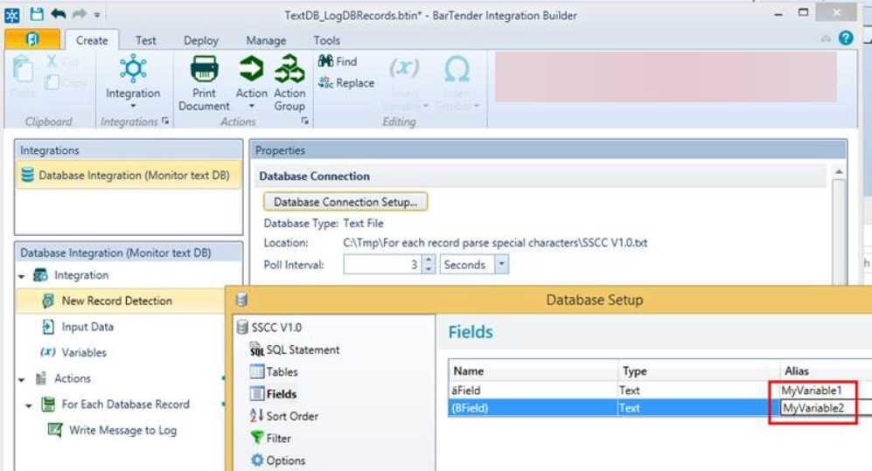Switch to the Tools ribbon tab
This screenshot has width=872, height=471.
coord(326,40)
